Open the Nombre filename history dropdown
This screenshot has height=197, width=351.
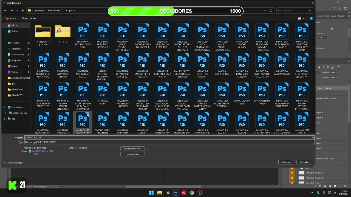pos(313,138)
